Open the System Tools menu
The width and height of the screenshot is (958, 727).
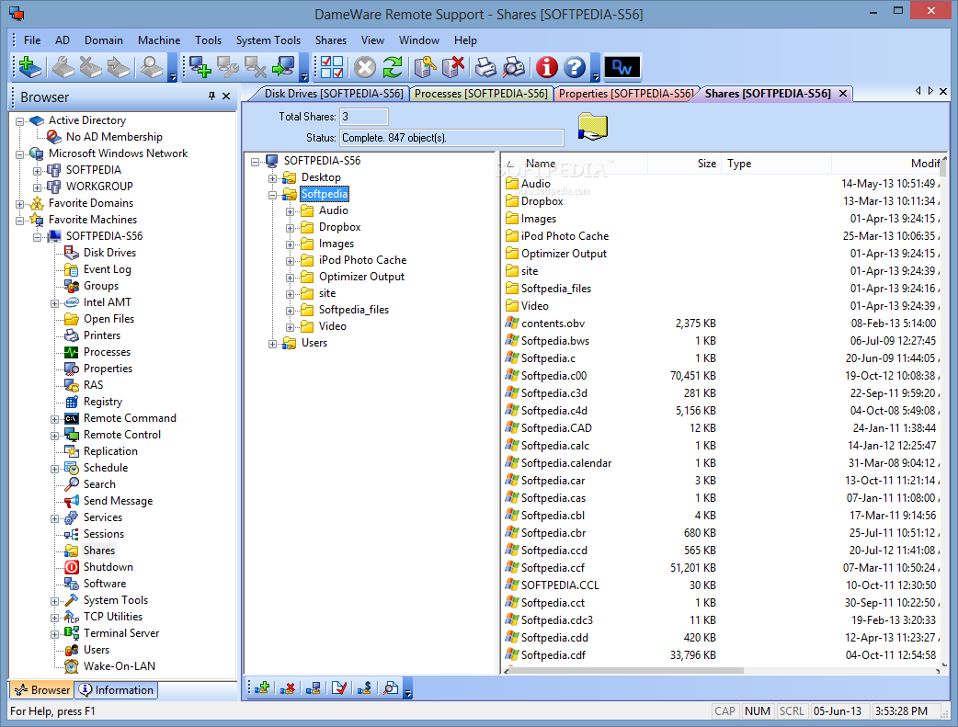[268, 40]
